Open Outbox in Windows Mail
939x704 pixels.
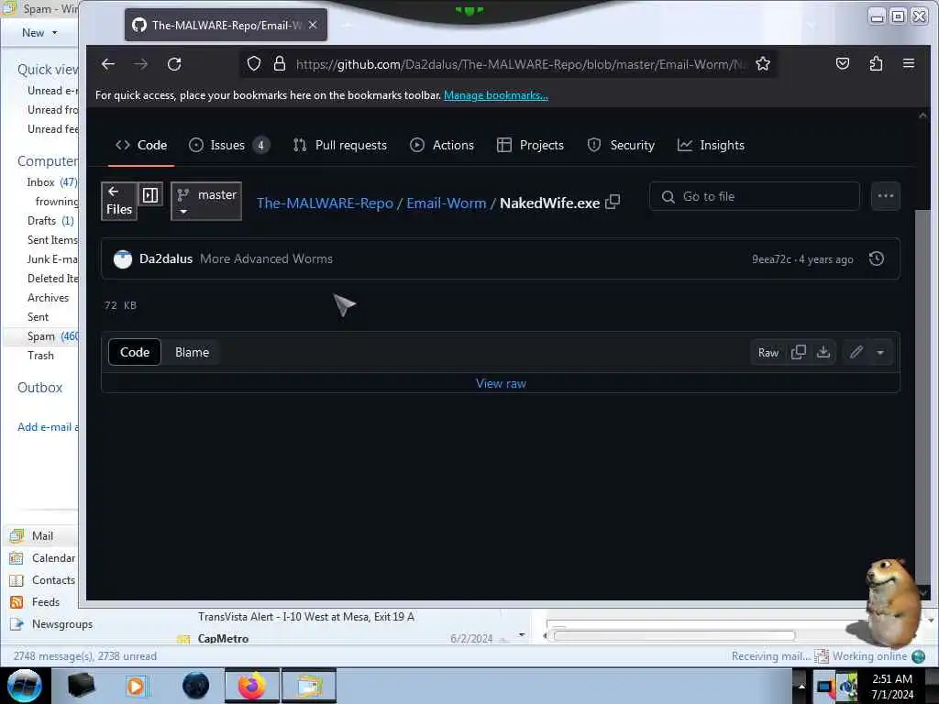(x=40, y=388)
